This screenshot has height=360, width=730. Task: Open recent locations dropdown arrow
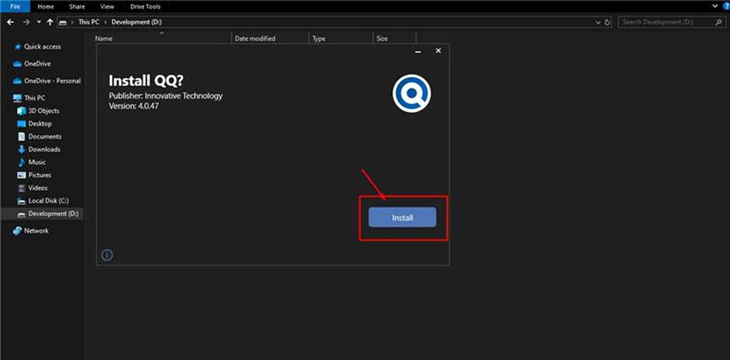click(39, 22)
